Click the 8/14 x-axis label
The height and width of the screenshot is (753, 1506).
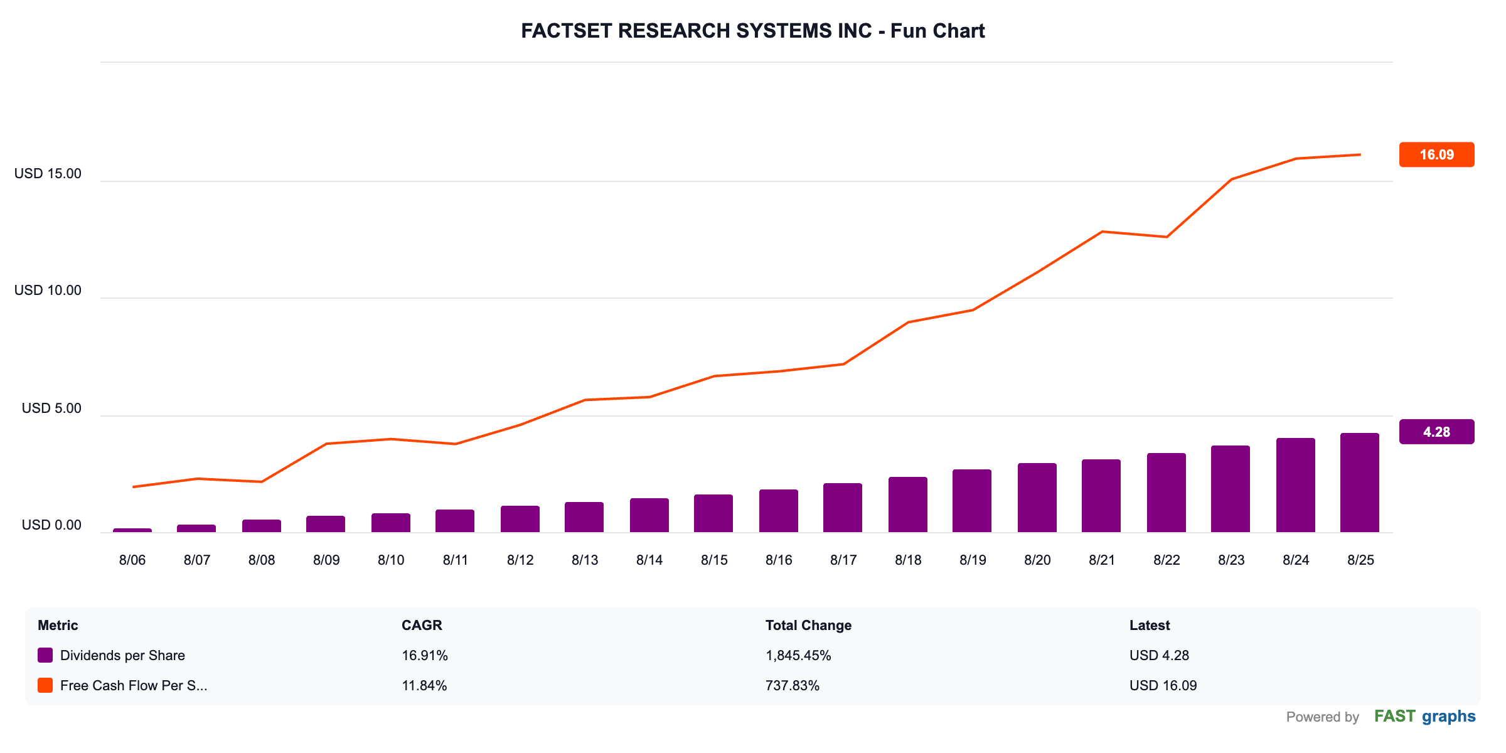tap(649, 560)
